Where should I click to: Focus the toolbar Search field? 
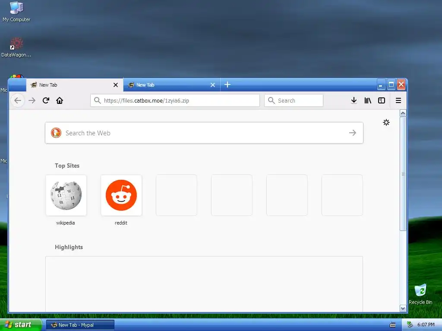(x=294, y=100)
